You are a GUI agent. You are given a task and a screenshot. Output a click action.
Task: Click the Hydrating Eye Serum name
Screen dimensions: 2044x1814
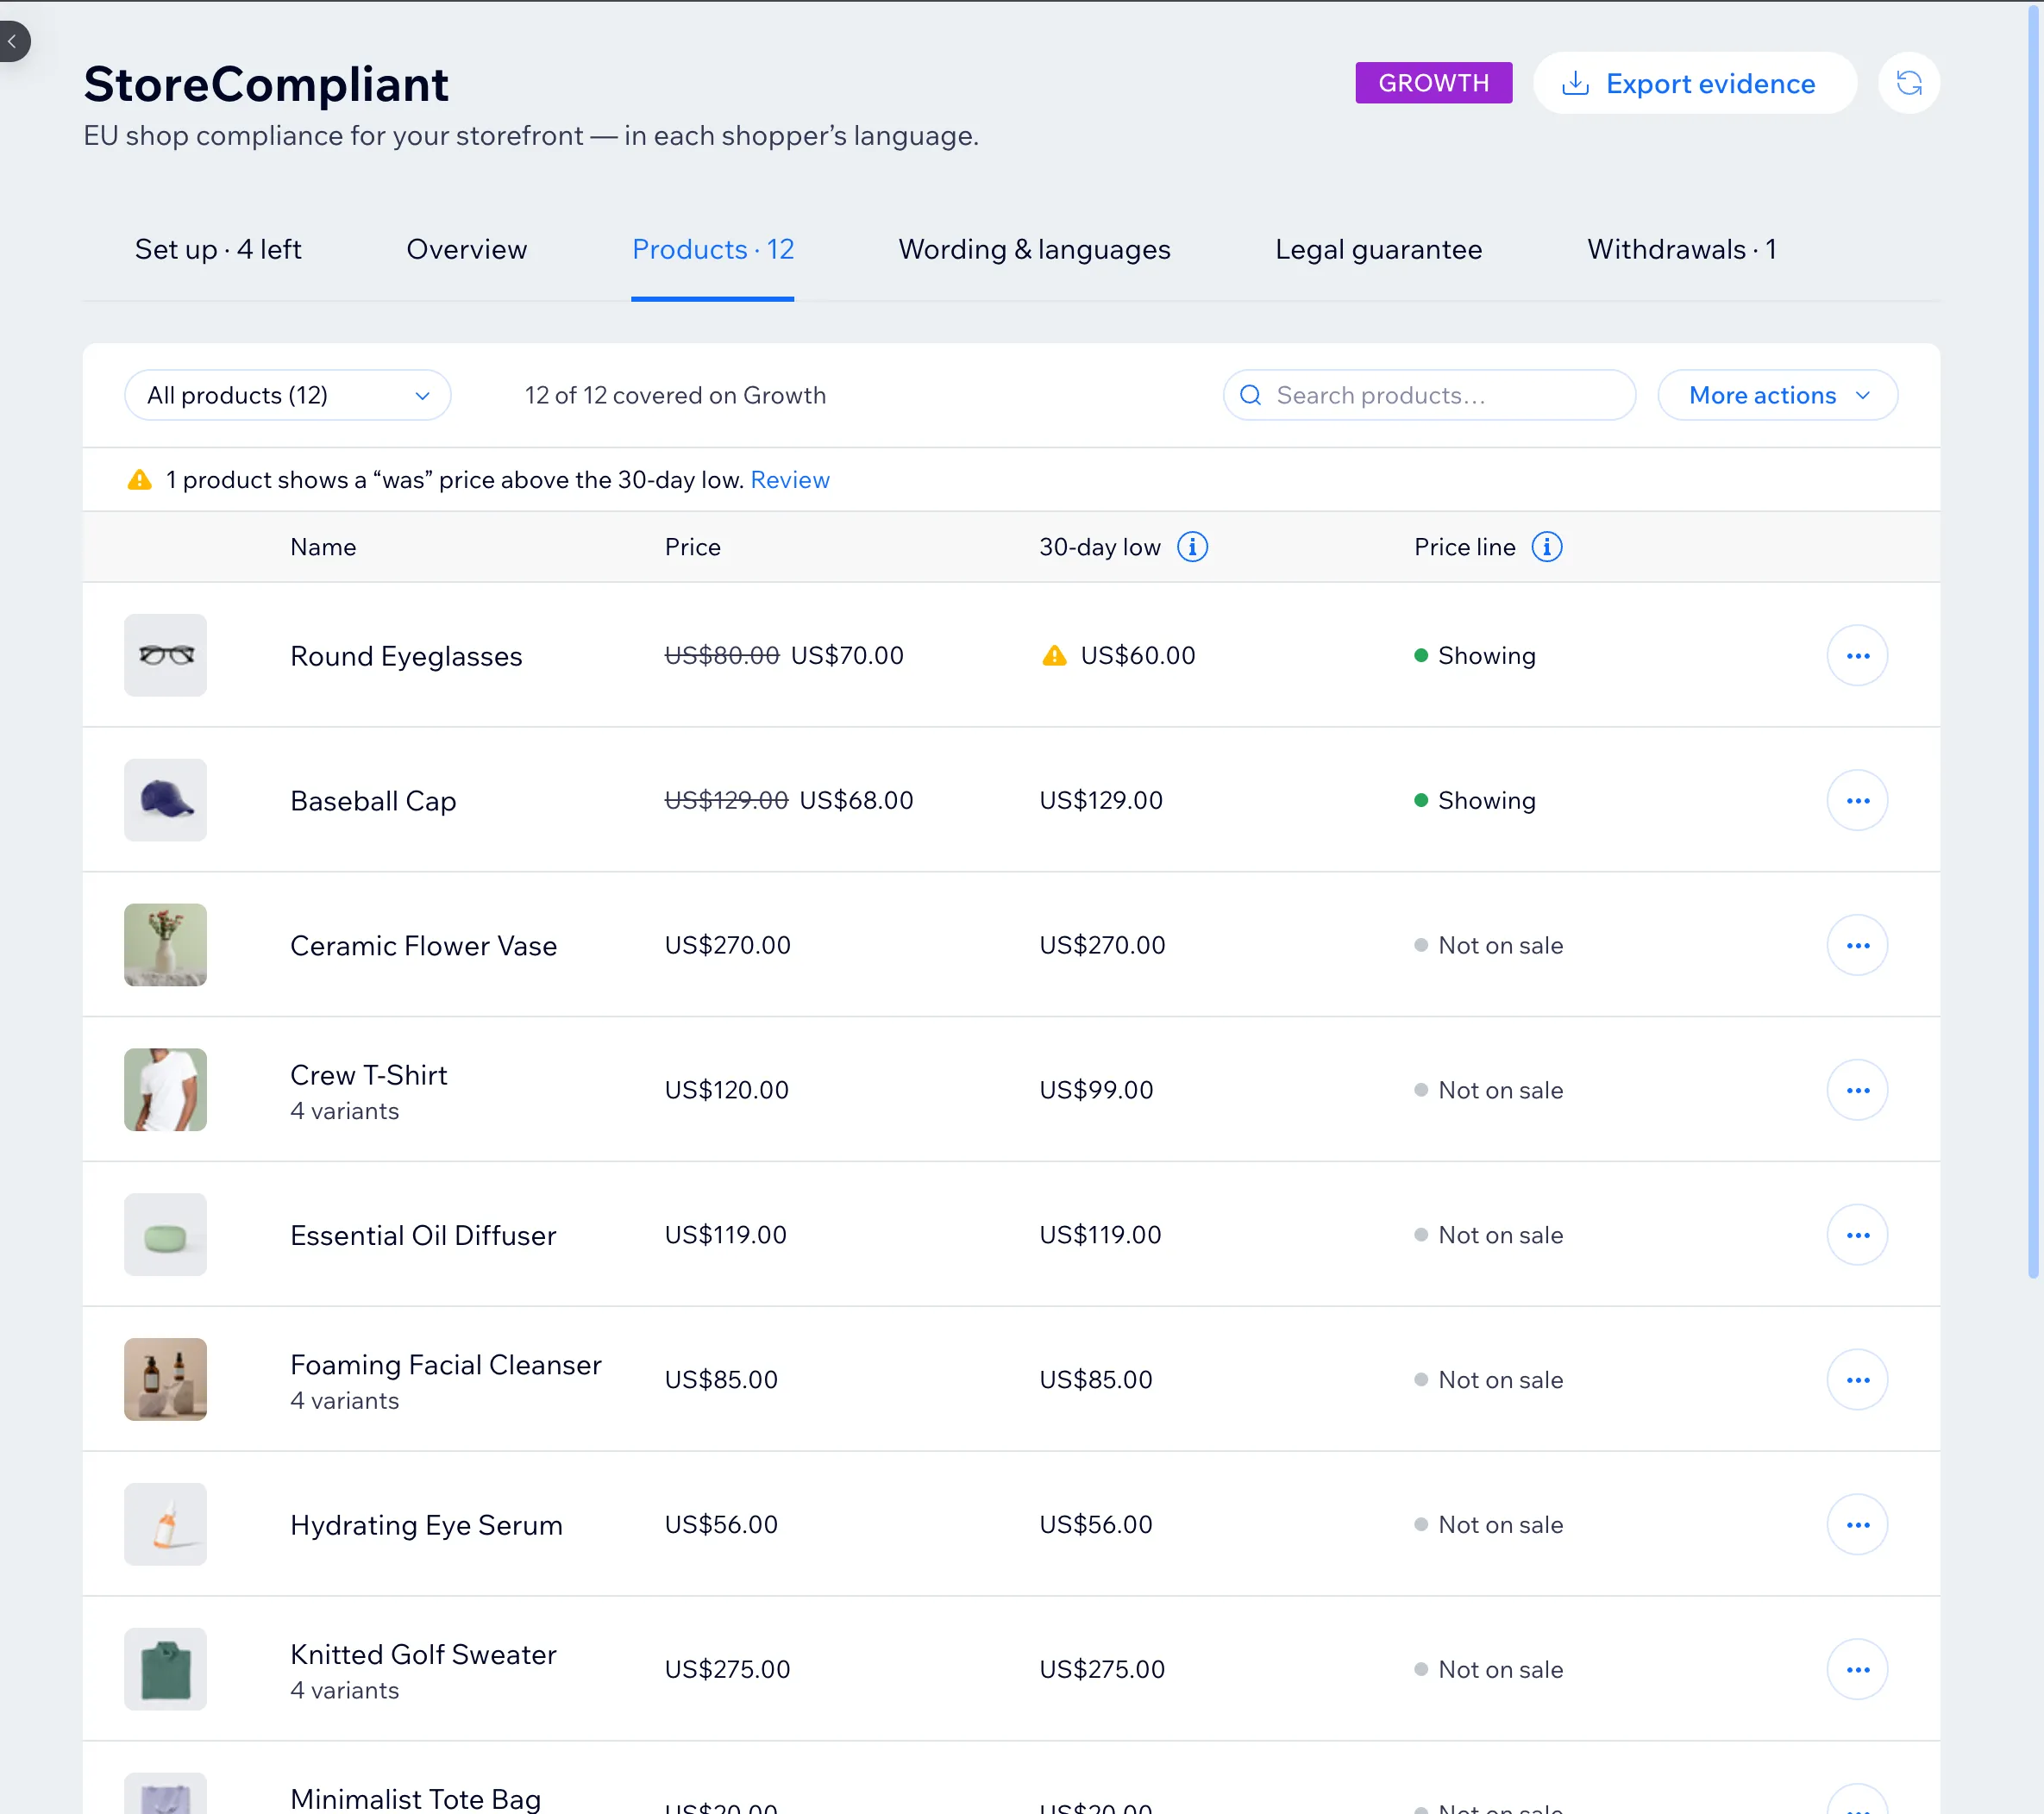point(426,1525)
